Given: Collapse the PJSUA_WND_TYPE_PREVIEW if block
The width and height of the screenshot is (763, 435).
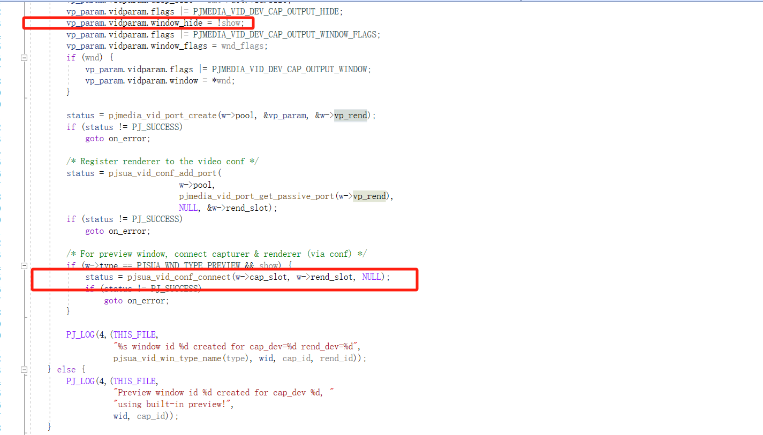Looking at the screenshot, I should click(x=24, y=265).
